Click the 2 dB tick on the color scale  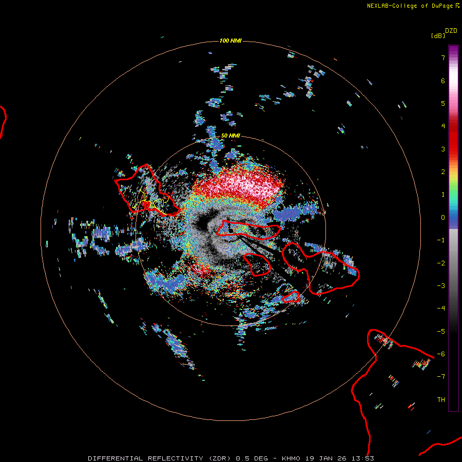pyautogui.click(x=443, y=172)
